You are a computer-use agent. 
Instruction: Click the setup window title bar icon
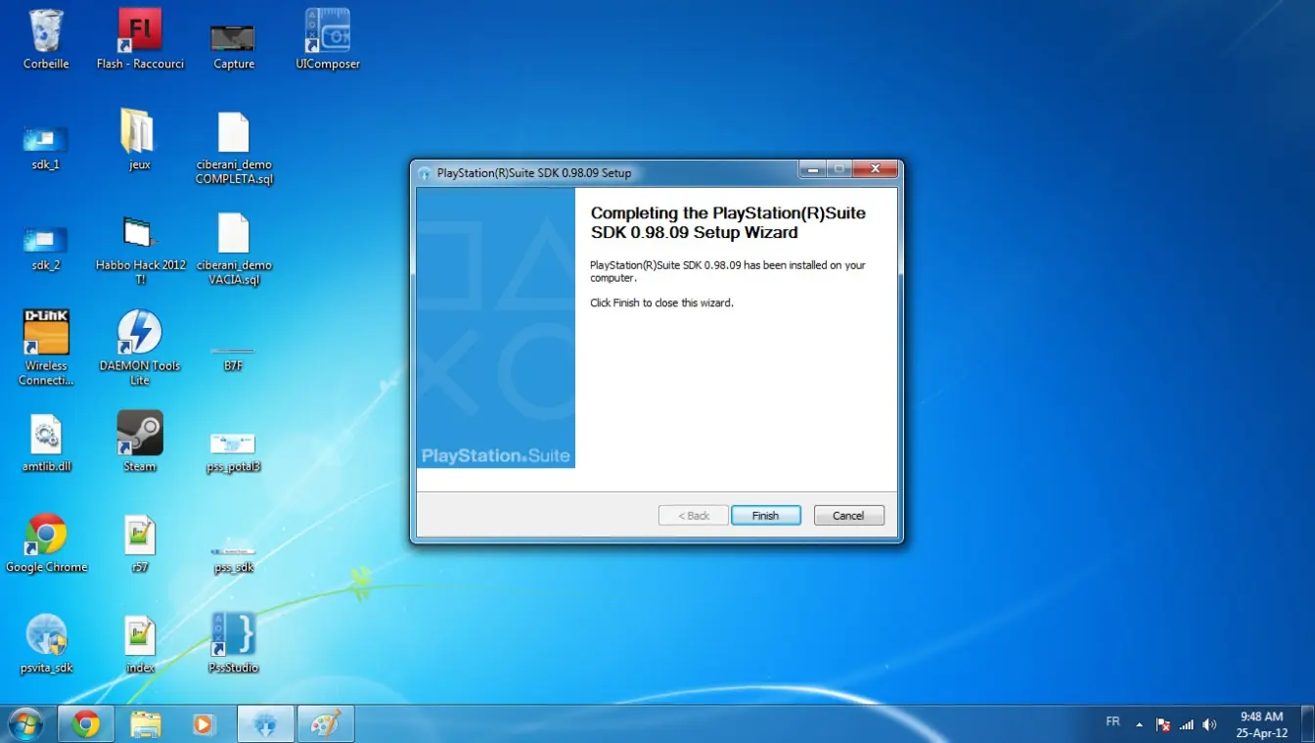(x=424, y=173)
